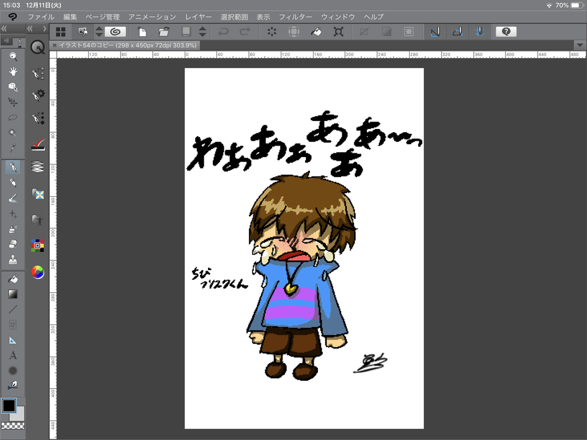The height and width of the screenshot is (440, 587).
Task: Toggle snap to special ruler
Action: click(457, 32)
